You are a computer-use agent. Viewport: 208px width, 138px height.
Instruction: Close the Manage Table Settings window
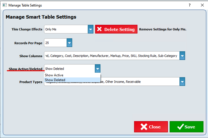click(x=202, y=5)
